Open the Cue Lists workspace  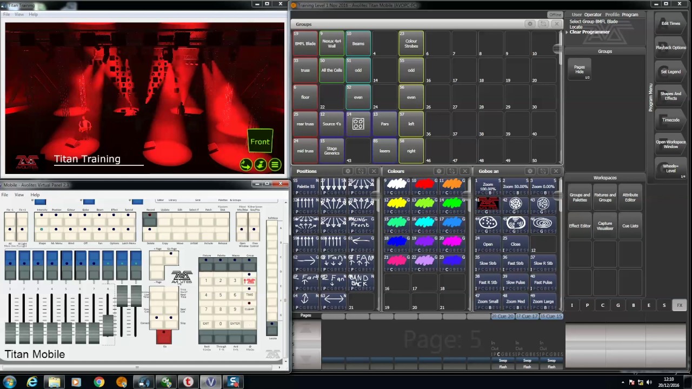(x=630, y=226)
